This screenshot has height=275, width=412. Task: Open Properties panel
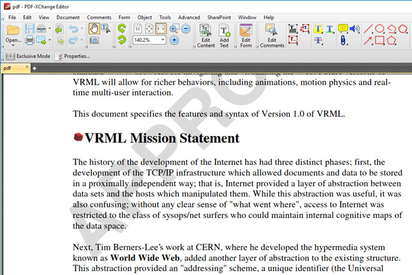click(x=73, y=56)
